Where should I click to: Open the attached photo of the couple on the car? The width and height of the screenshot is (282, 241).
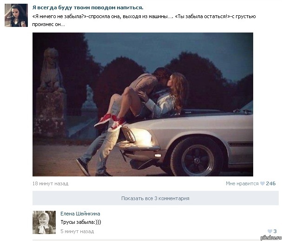143,104
